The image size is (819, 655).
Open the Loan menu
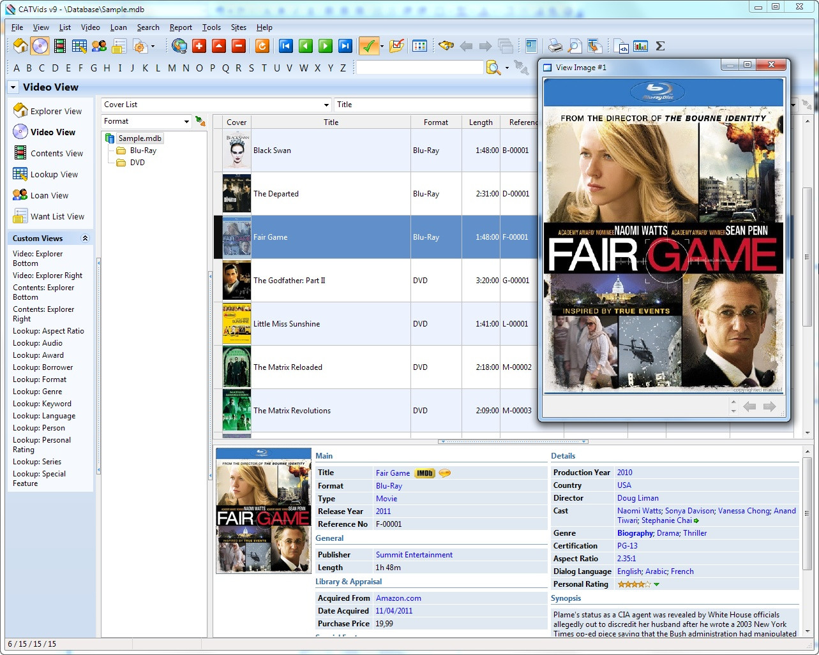click(118, 27)
